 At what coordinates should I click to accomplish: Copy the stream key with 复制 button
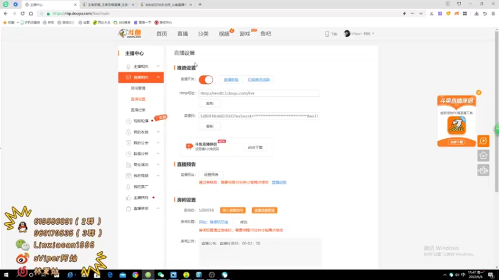coord(210,126)
